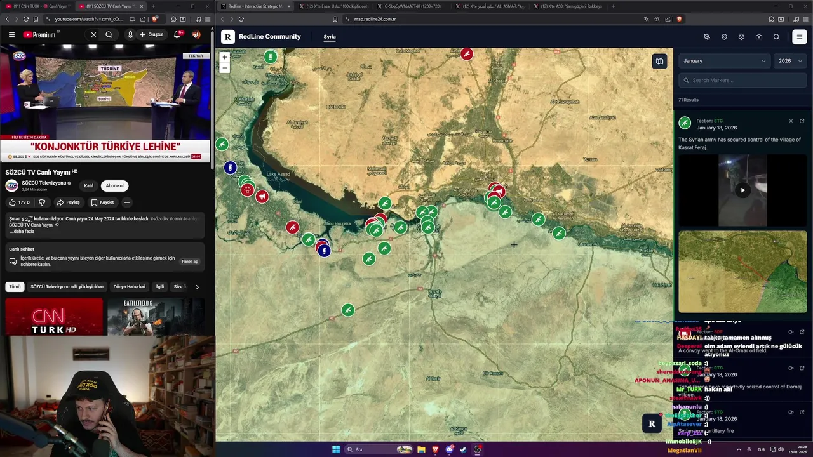
Task: Select the green marker near Resafa
Action: point(347,310)
